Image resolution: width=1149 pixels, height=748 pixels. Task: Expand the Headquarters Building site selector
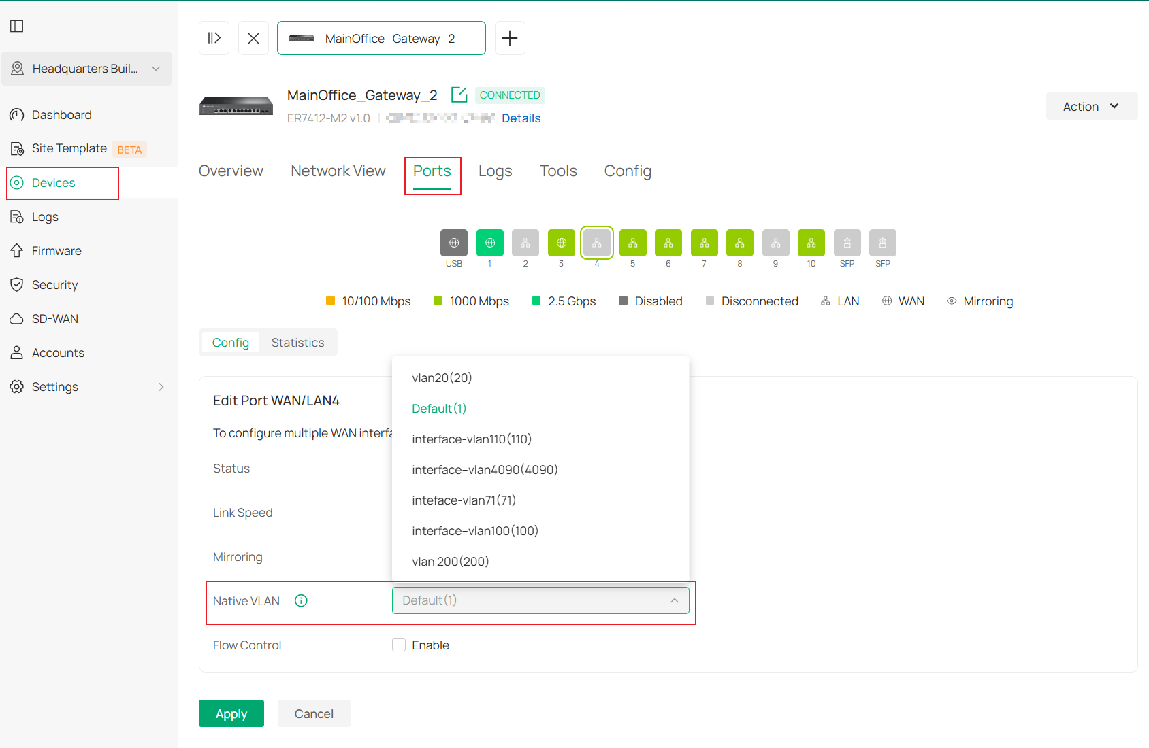point(86,68)
